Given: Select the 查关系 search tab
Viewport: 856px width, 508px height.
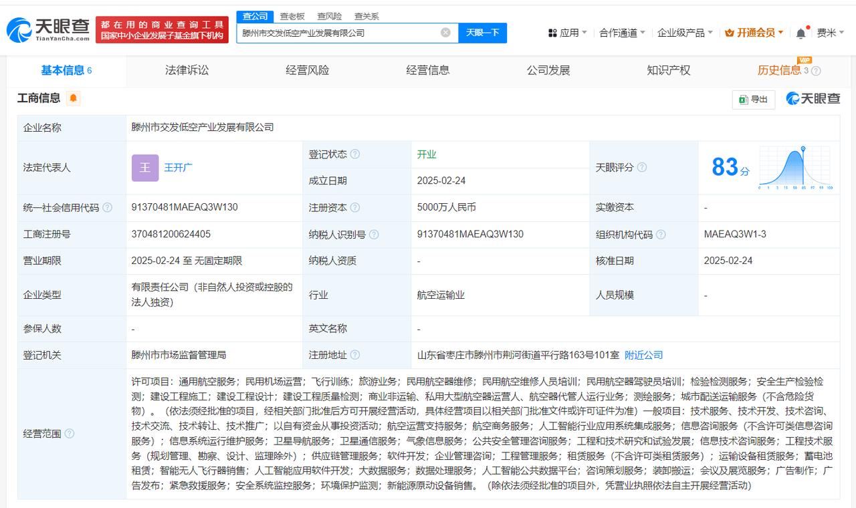Looking at the screenshot, I should pos(366,16).
